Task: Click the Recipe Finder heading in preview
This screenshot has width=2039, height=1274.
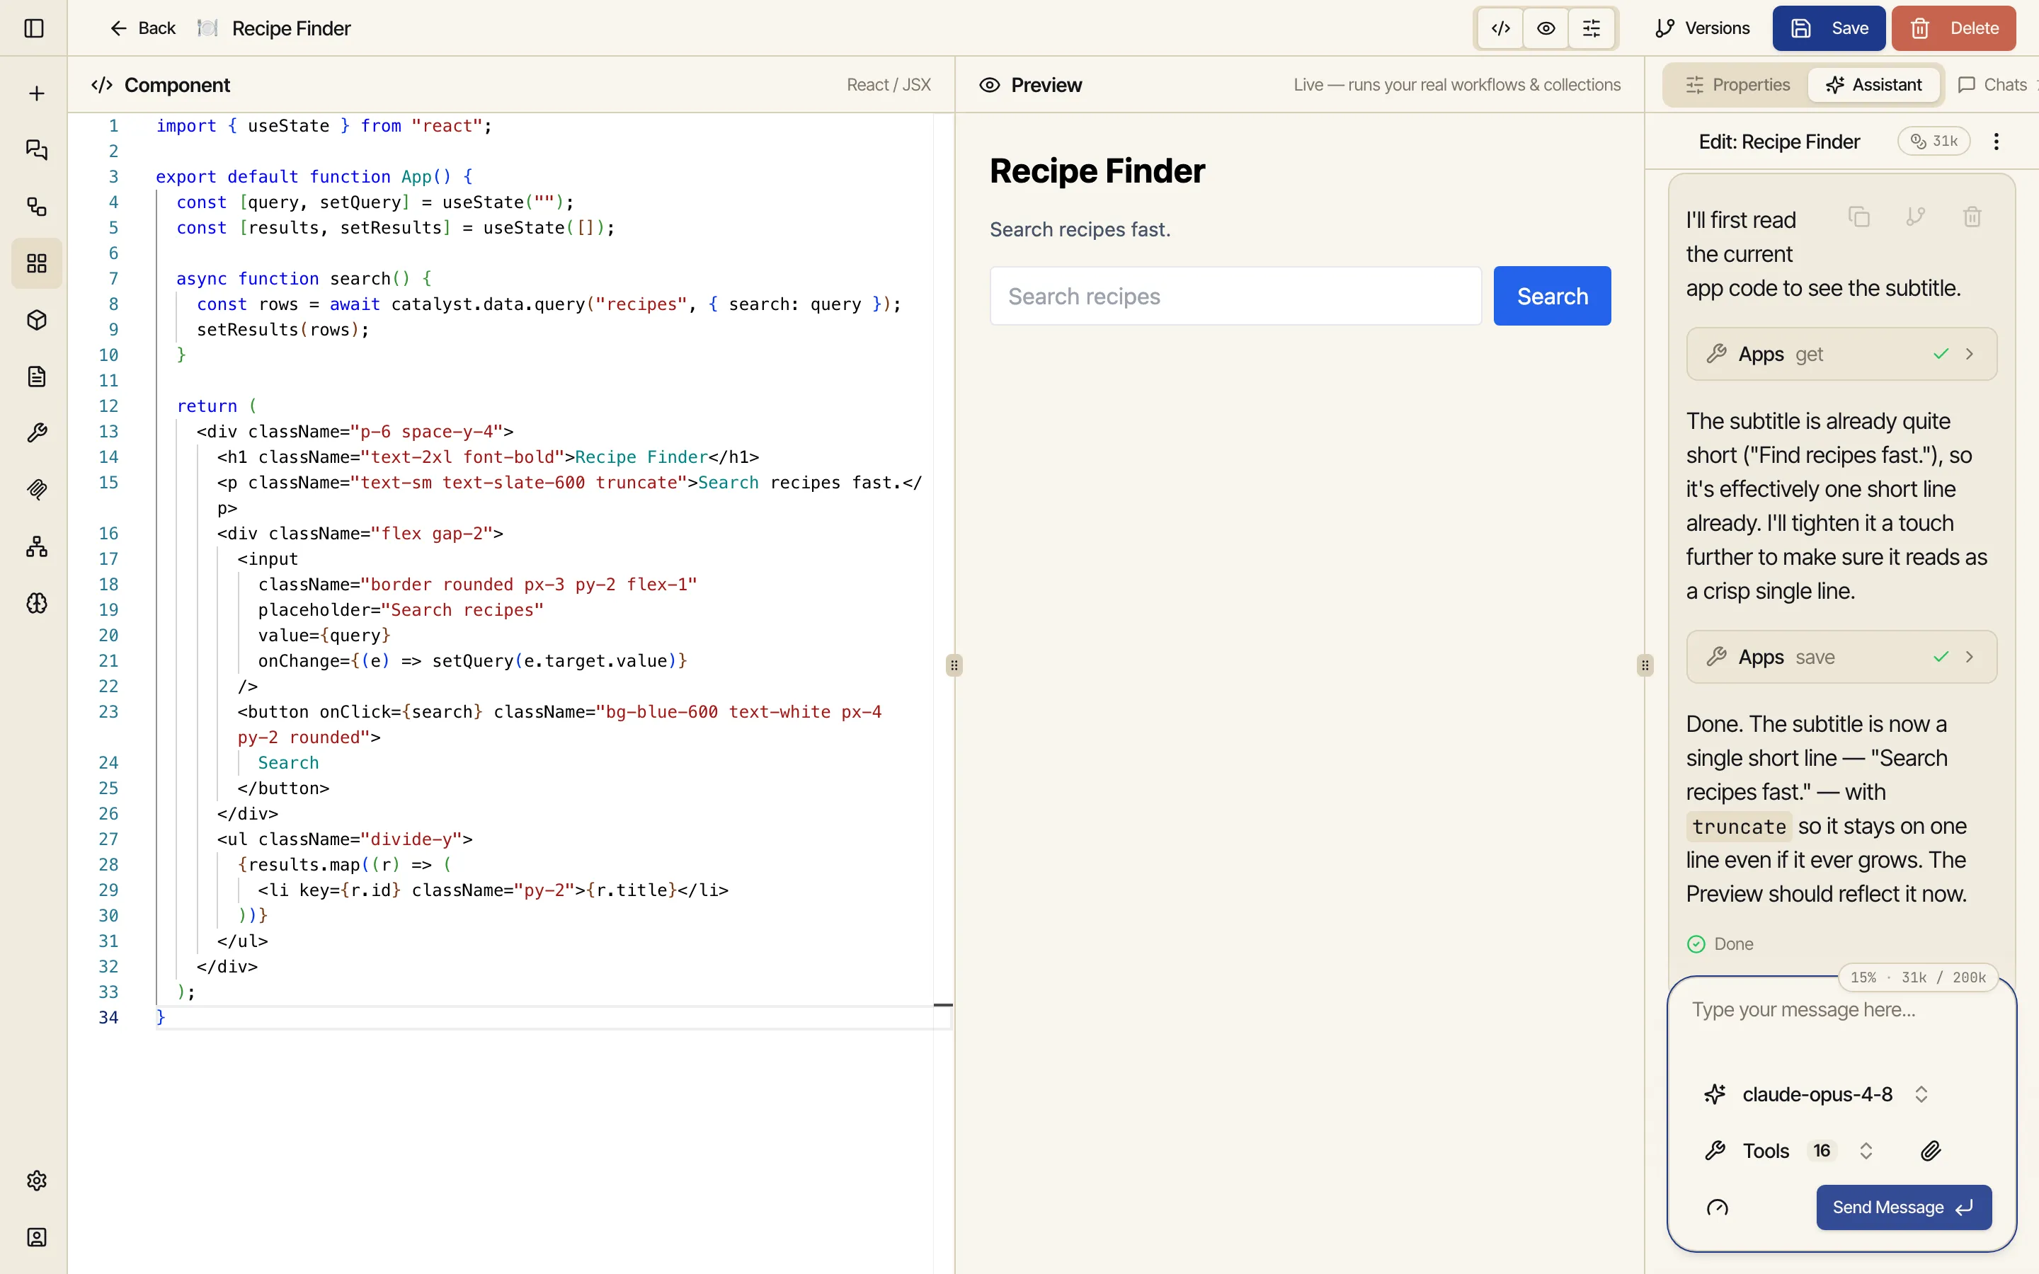Action: (1097, 171)
